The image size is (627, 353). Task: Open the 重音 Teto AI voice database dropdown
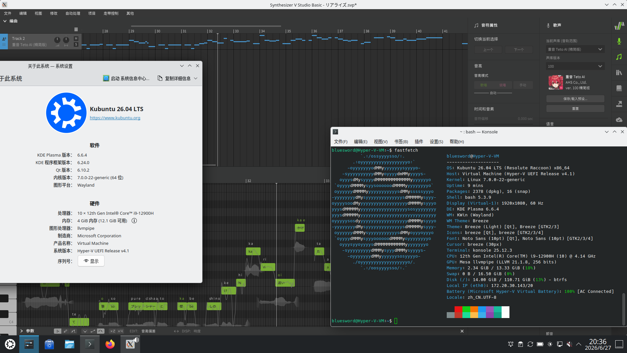point(575,49)
